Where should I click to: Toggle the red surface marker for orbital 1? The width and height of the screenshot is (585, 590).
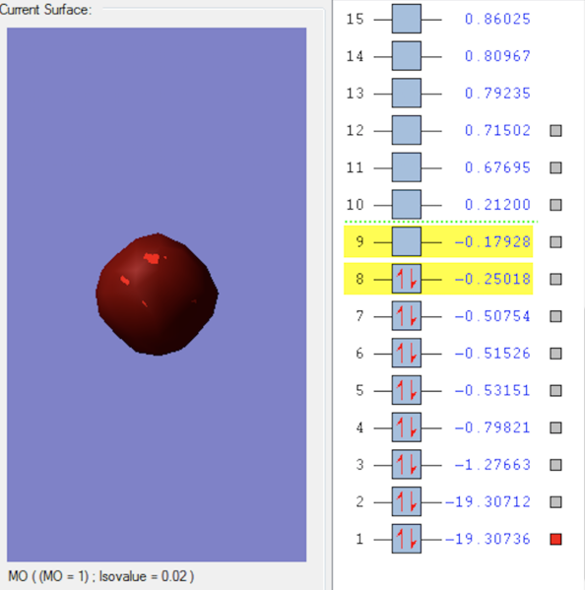pyautogui.click(x=555, y=539)
